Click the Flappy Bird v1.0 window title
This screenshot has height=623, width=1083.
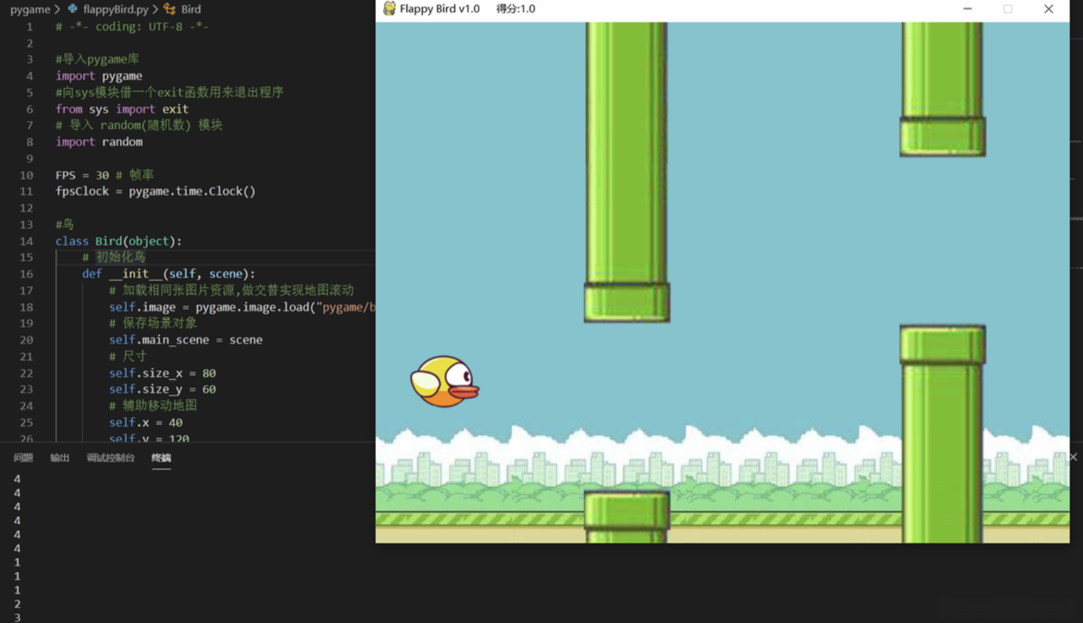click(440, 9)
